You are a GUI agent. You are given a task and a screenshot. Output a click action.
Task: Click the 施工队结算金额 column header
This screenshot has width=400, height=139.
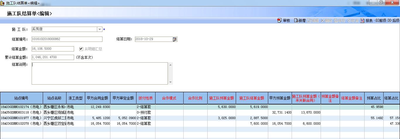pos(252,98)
